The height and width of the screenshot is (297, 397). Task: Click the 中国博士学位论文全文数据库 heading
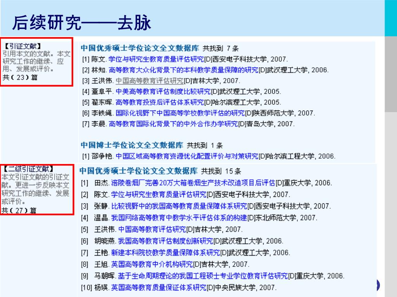point(132,145)
